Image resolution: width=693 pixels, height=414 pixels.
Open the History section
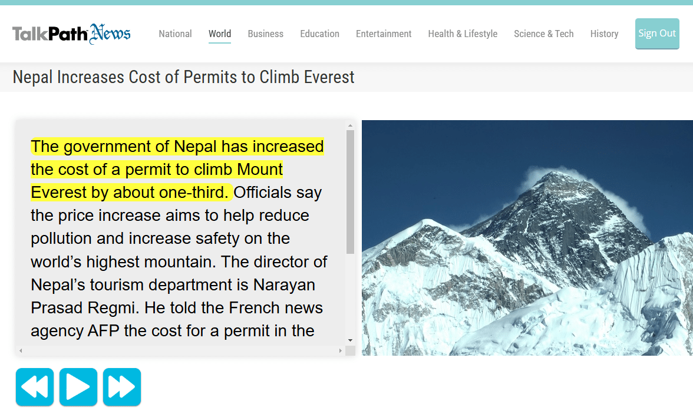coord(604,34)
